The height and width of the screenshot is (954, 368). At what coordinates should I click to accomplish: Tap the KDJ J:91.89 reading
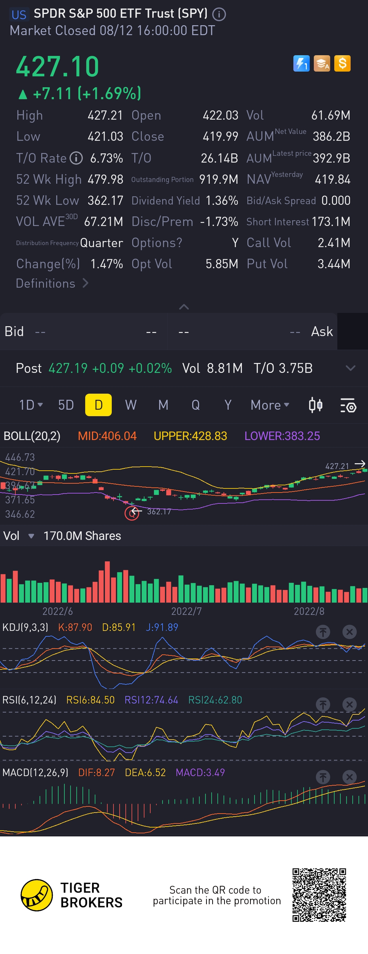click(x=162, y=627)
